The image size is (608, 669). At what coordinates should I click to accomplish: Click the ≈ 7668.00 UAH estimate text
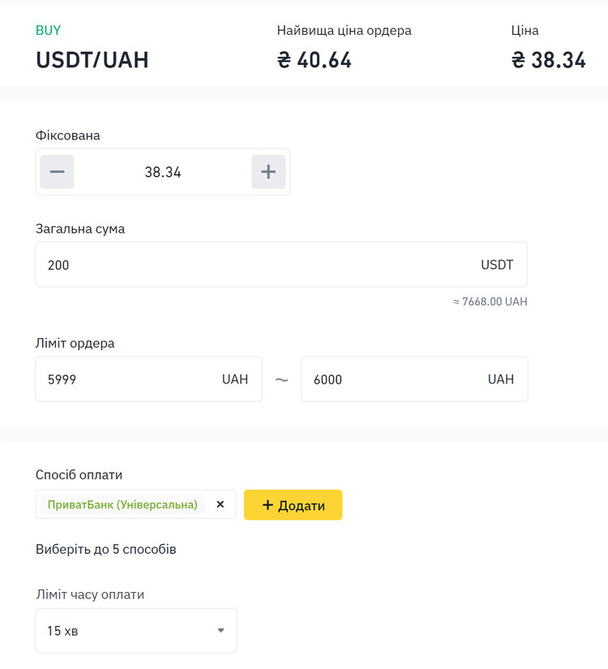pos(490,302)
